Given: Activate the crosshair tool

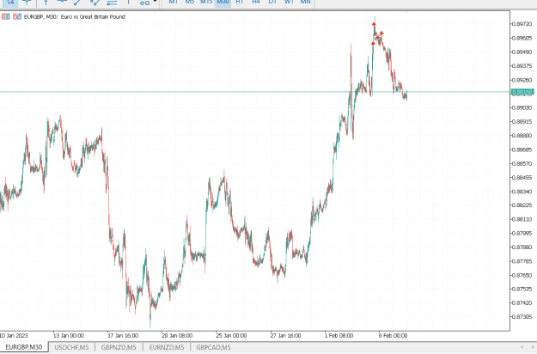Looking at the screenshot, I should click(27, 2).
